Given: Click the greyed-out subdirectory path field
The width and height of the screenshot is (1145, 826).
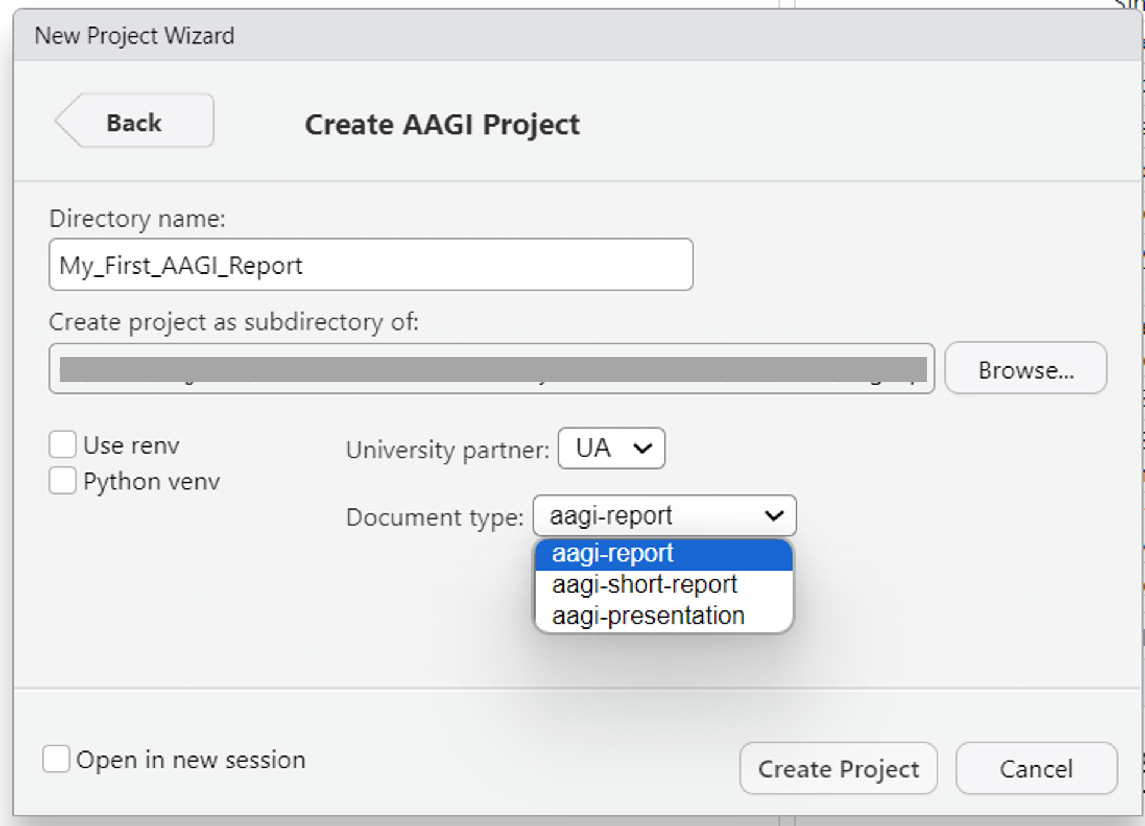Looking at the screenshot, I should 492,369.
